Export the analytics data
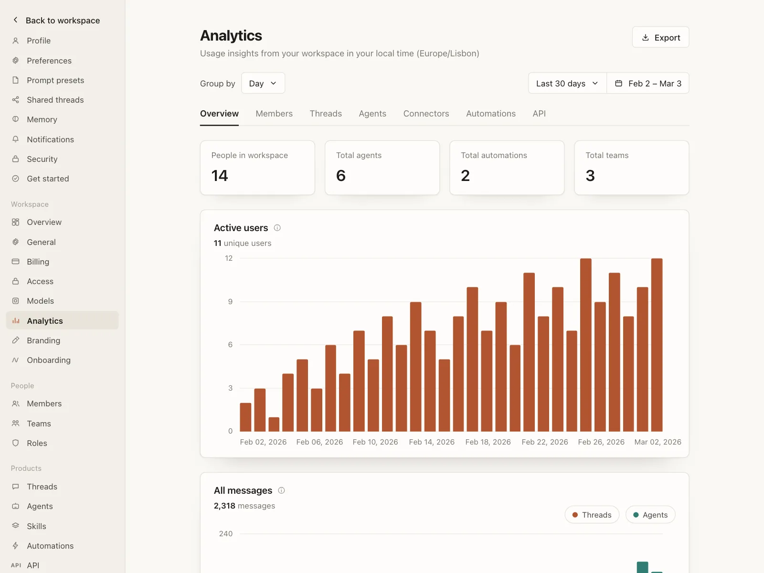 pos(660,37)
